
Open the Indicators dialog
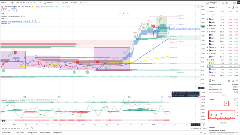click(x=49, y=3)
